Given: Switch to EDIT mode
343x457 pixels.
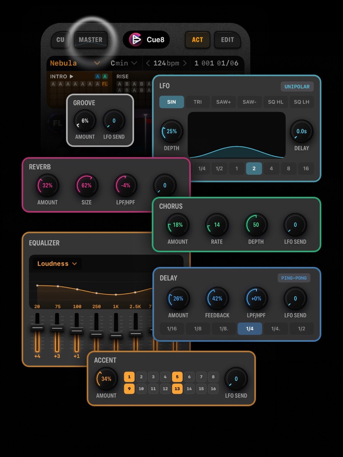Looking at the screenshot, I should [228, 40].
